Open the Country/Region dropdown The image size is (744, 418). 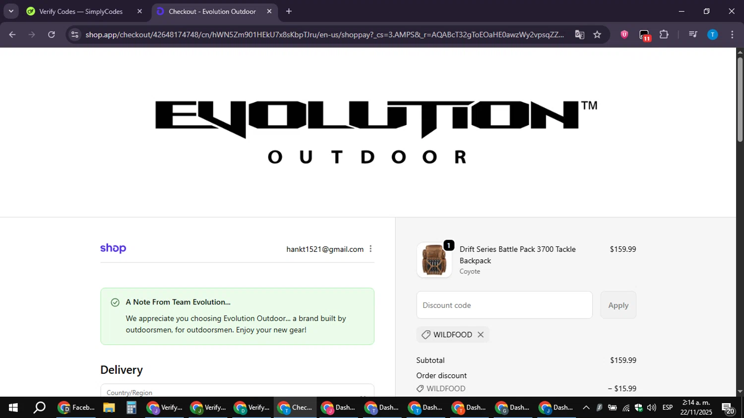(x=237, y=390)
